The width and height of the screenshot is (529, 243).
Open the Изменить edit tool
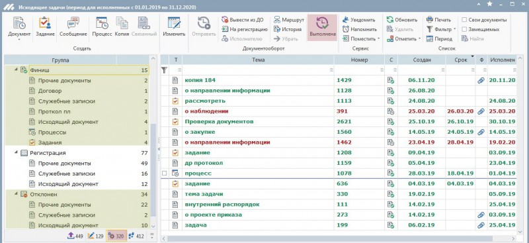tap(174, 27)
